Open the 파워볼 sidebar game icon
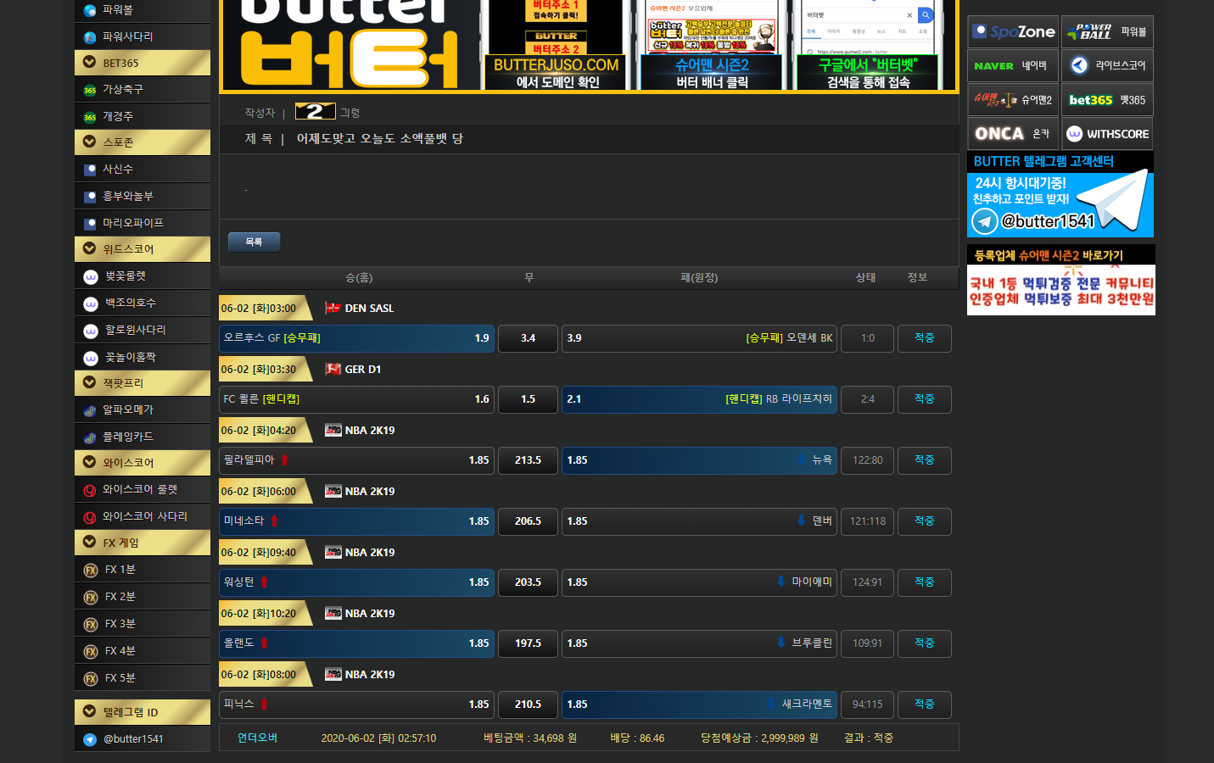The image size is (1214, 763). click(x=90, y=11)
